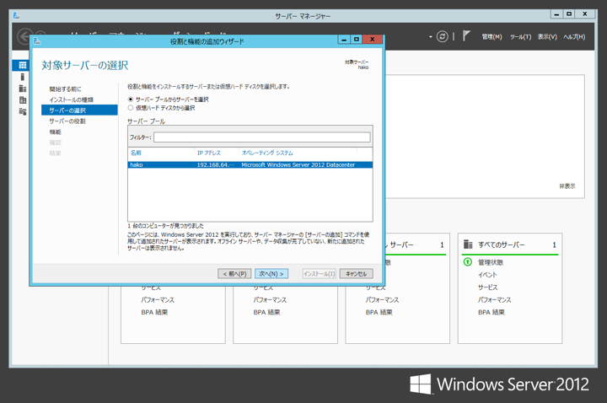This screenshot has width=607, height=403.
Task: Select the fourth role icon in sidebar
Action: point(23,99)
